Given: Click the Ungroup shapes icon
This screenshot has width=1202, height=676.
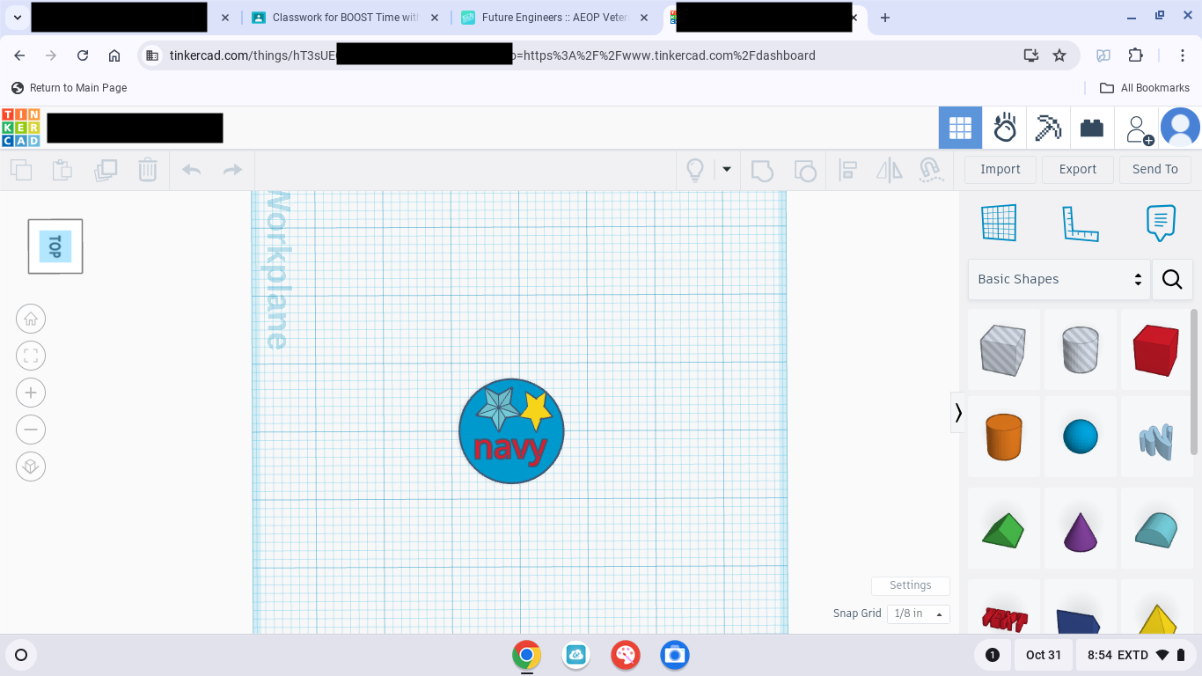Looking at the screenshot, I should 805,170.
